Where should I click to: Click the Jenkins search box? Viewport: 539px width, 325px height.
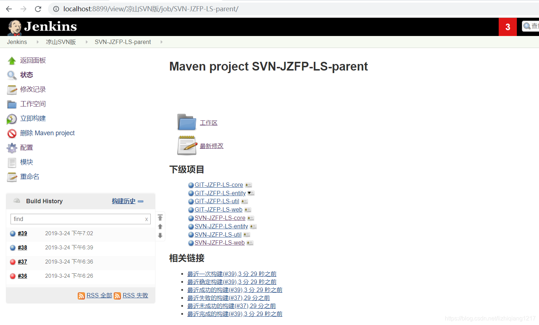point(531,26)
